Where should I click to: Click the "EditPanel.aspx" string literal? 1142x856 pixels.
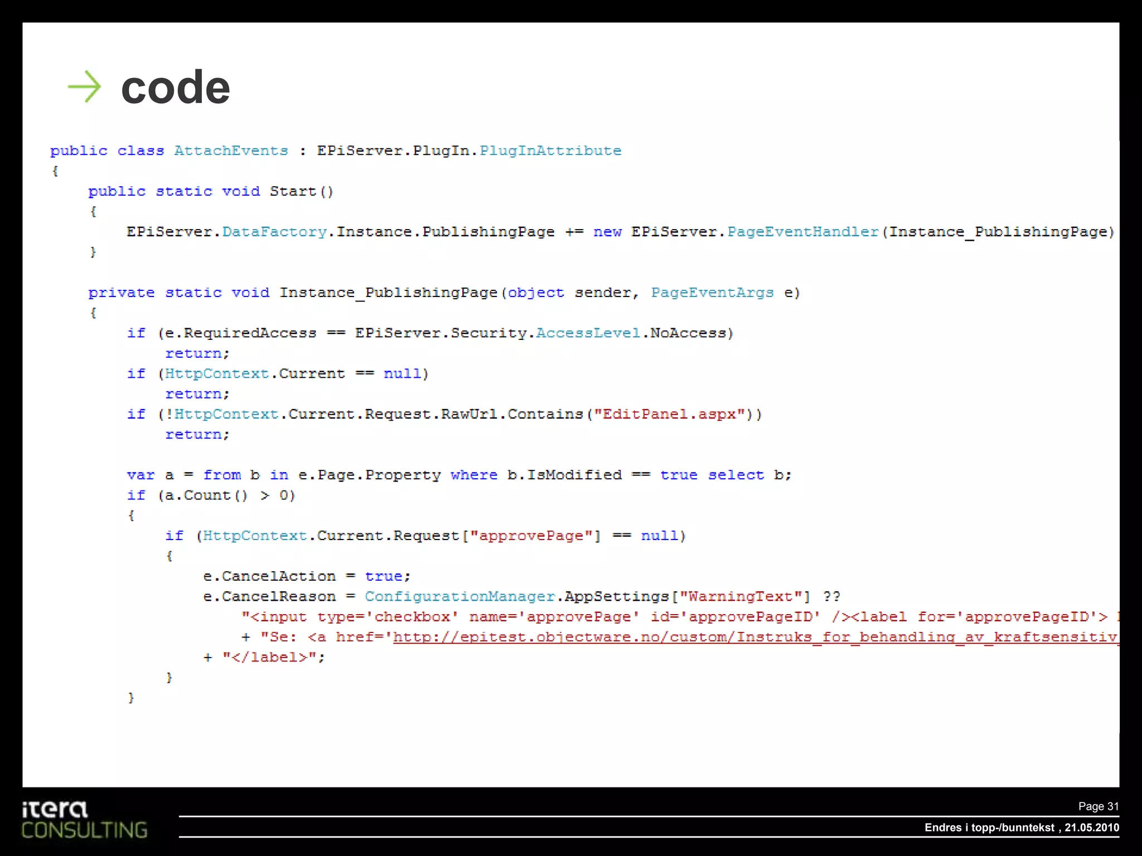coord(669,414)
